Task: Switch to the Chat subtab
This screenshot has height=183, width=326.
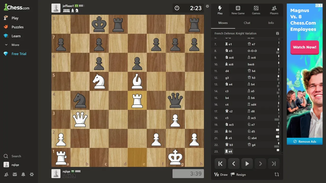Action: coord(247,23)
